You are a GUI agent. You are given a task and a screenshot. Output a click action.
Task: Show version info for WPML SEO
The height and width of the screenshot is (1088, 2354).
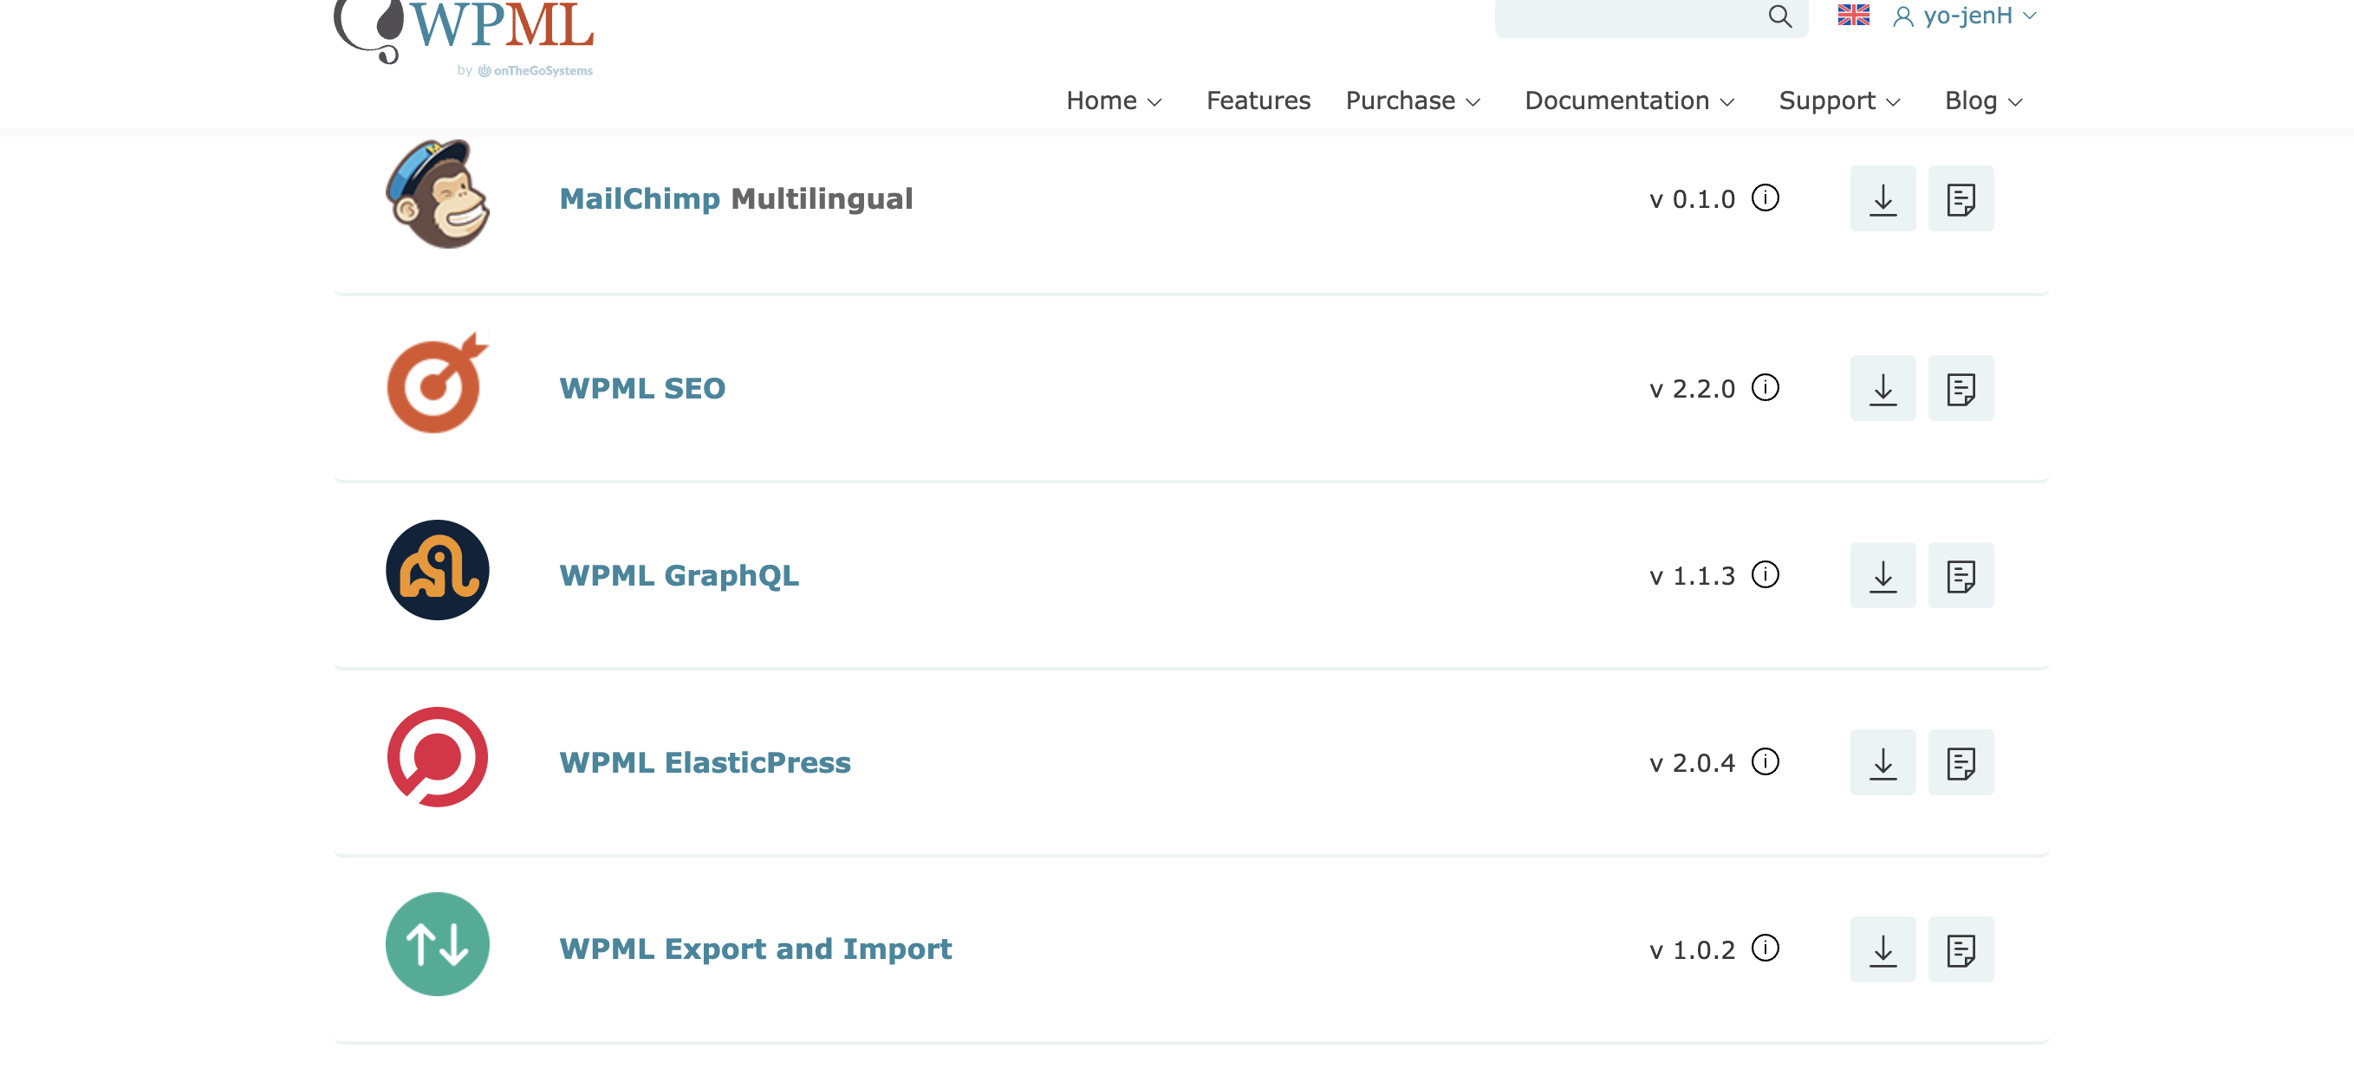pos(1765,387)
